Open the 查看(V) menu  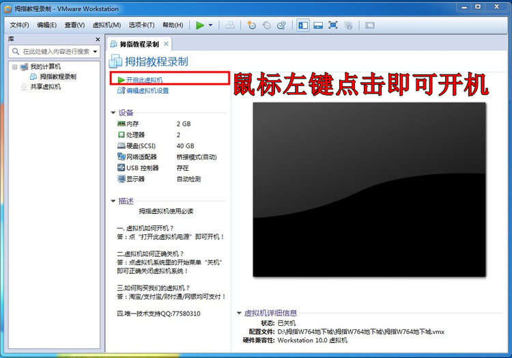pyautogui.click(x=74, y=25)
